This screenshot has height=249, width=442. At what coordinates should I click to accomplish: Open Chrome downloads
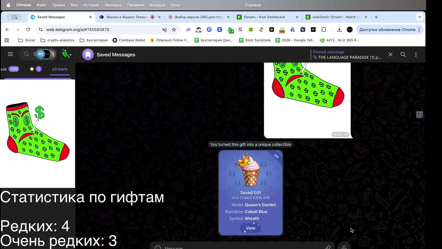[339, 30]
